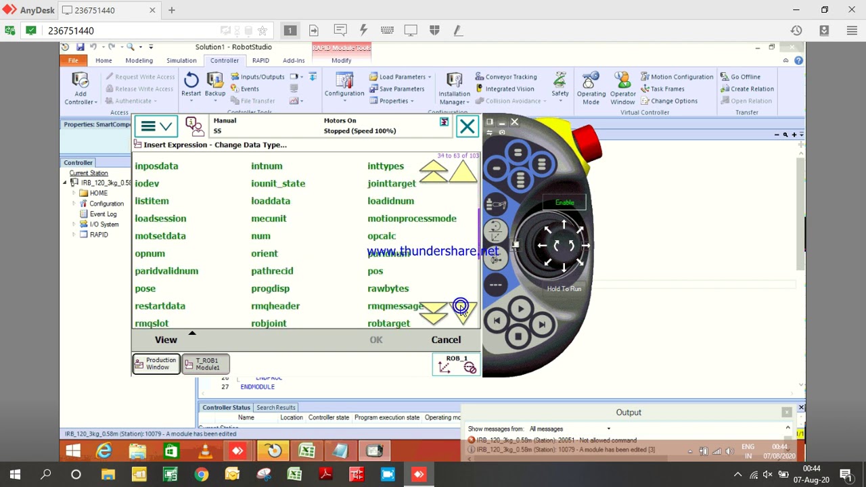This screenshot has width=866, height=487.
Task: Click the ROB_1 quickset icon
Action: [456, 364]
